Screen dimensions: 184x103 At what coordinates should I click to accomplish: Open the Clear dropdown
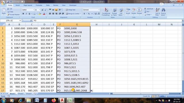pyautogui.click(x=148, y=15)
